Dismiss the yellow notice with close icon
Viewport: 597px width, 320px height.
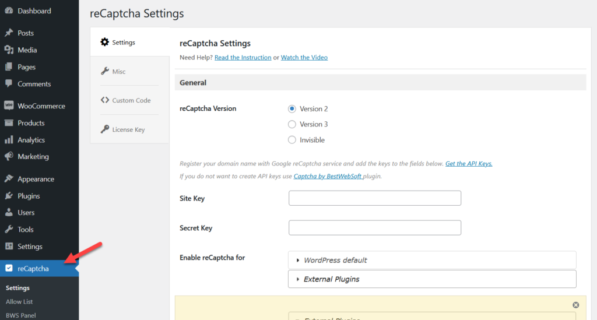tap(575, 305)
